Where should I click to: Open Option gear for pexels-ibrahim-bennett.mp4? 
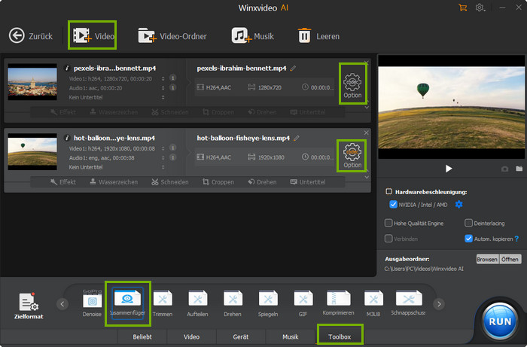click(x=352, y=84)
